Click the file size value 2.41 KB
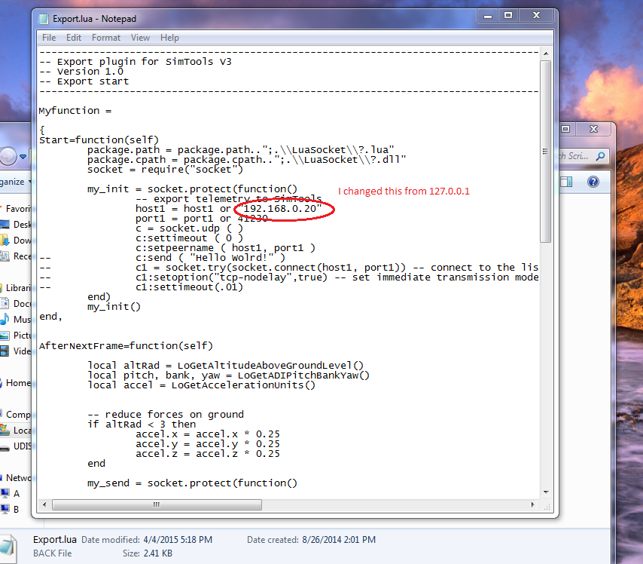The height and width of the screenshot is (564, 643). [x=157, y=553]
